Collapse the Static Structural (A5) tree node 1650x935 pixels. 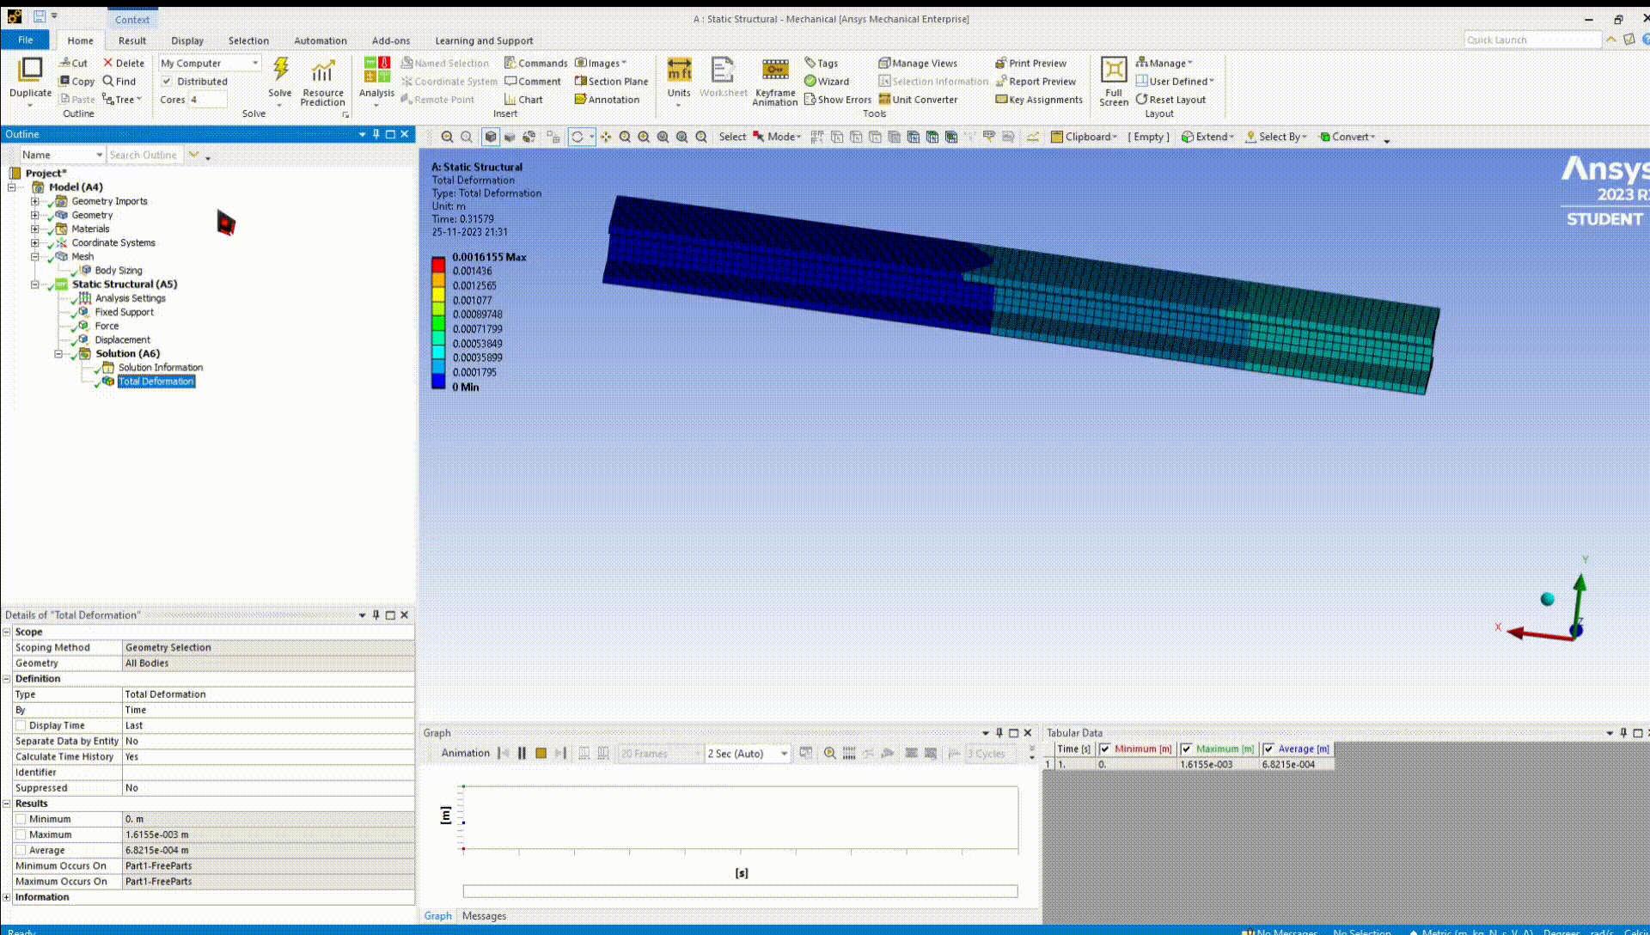click(x=35, y=284)
